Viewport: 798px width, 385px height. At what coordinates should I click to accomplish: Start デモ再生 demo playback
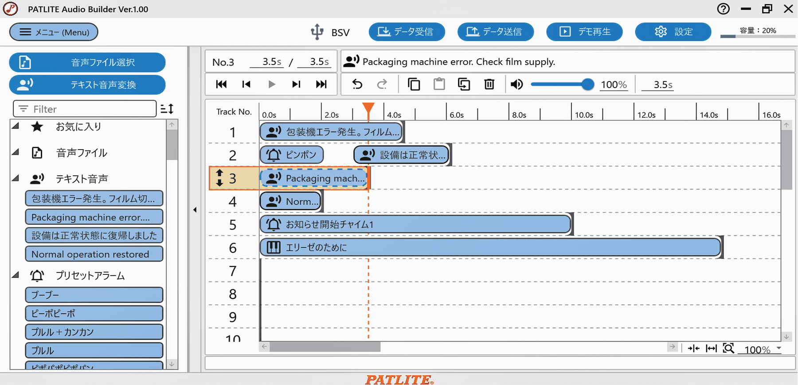coord(584,31)
